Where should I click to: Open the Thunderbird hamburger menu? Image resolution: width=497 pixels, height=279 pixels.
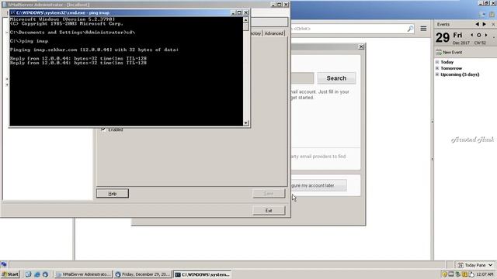tap(423, 29)
